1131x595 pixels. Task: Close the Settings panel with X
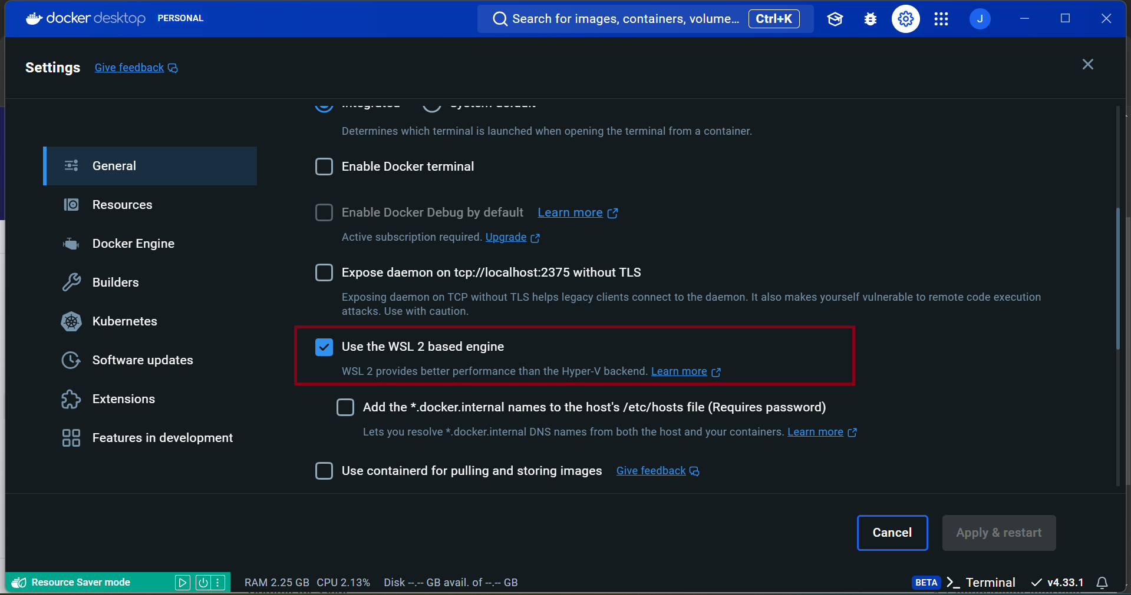(x=1087, y=64)
